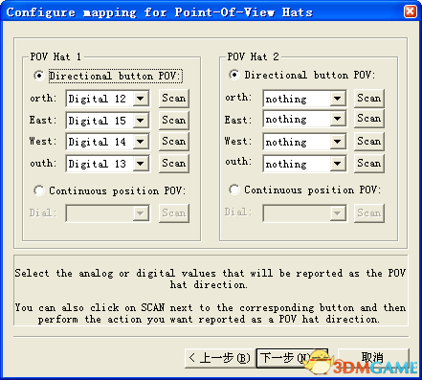Click the disabled Dial dropdown in Hat 1
422x380 pixels.
108,213
